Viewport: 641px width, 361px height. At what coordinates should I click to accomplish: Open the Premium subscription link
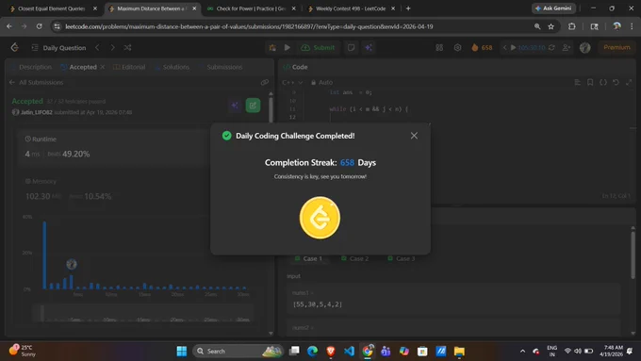click(616, 47)
